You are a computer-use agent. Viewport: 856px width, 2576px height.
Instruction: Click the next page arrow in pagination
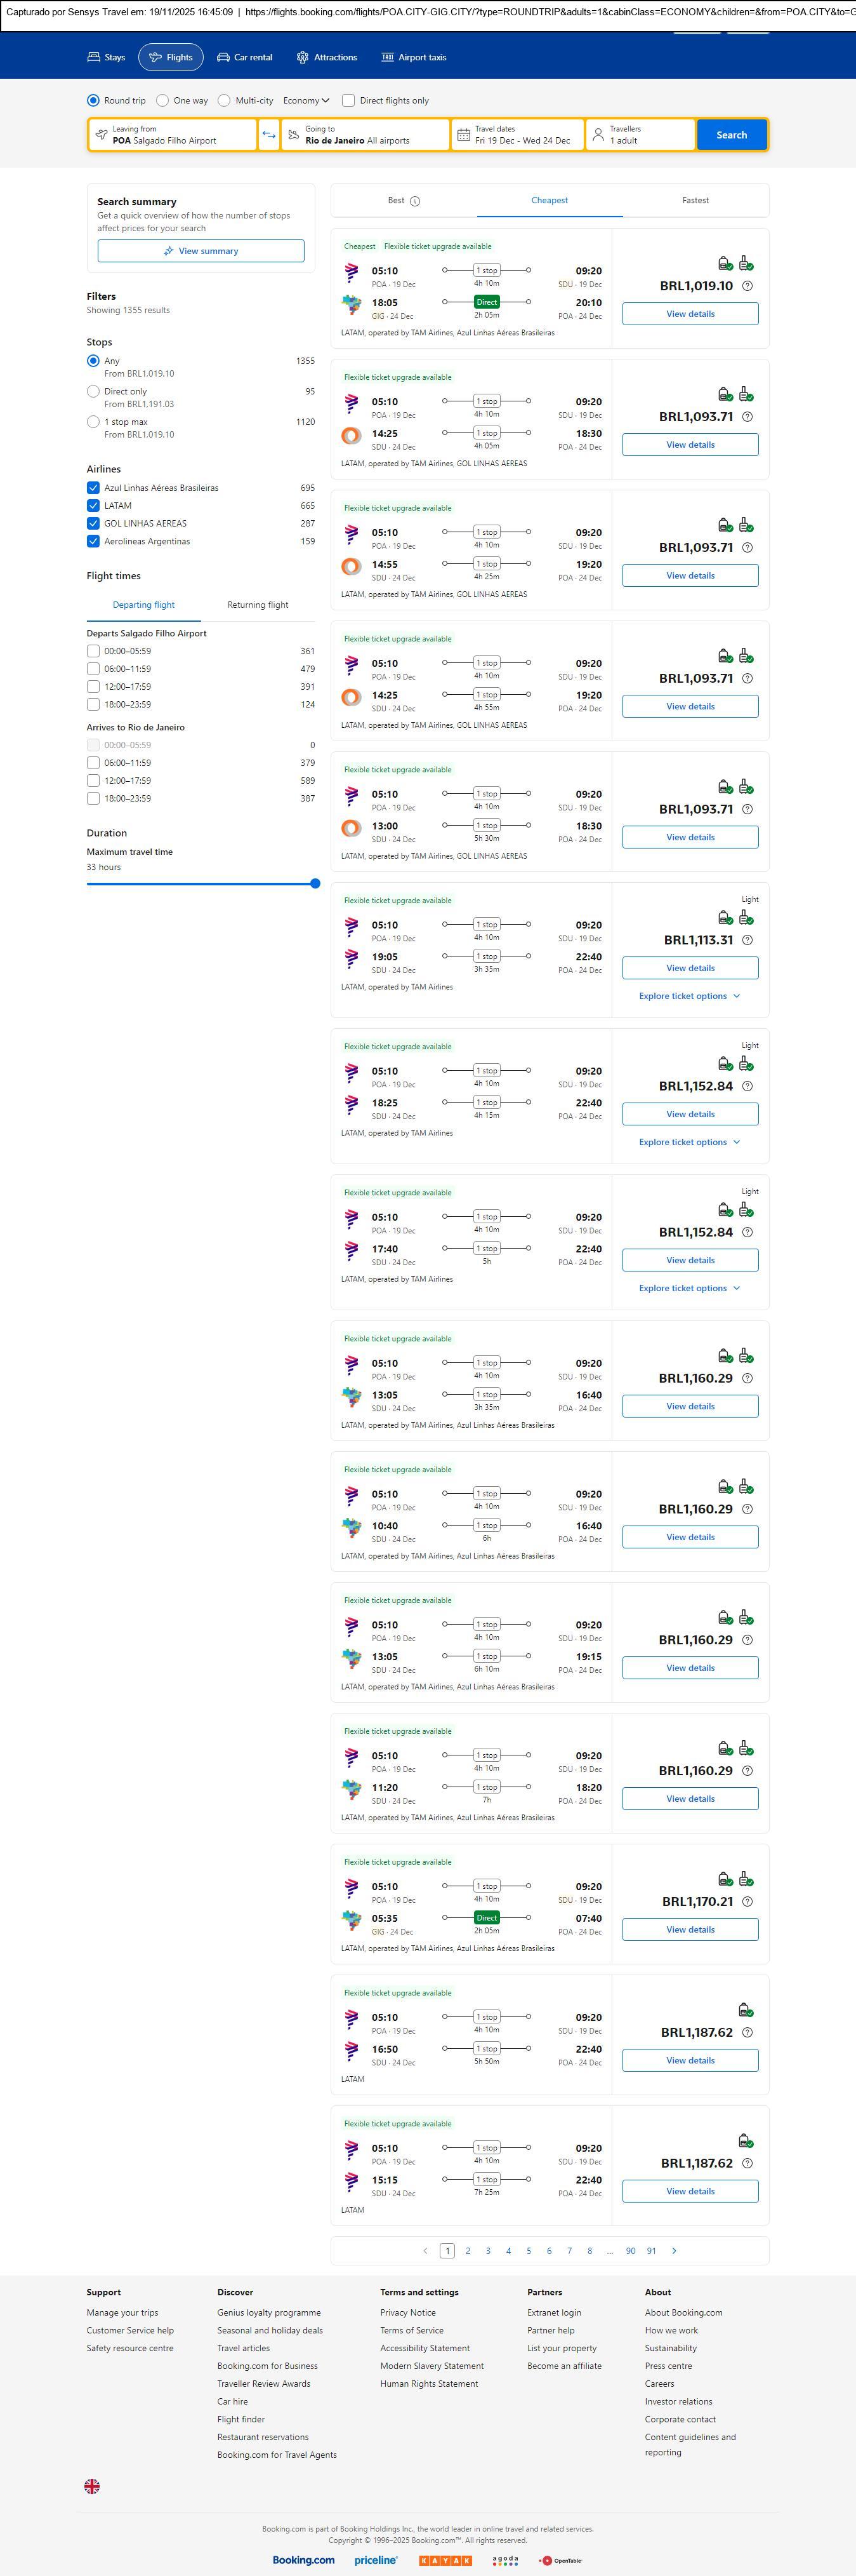pyautogui.click(x=675, y=2250)
